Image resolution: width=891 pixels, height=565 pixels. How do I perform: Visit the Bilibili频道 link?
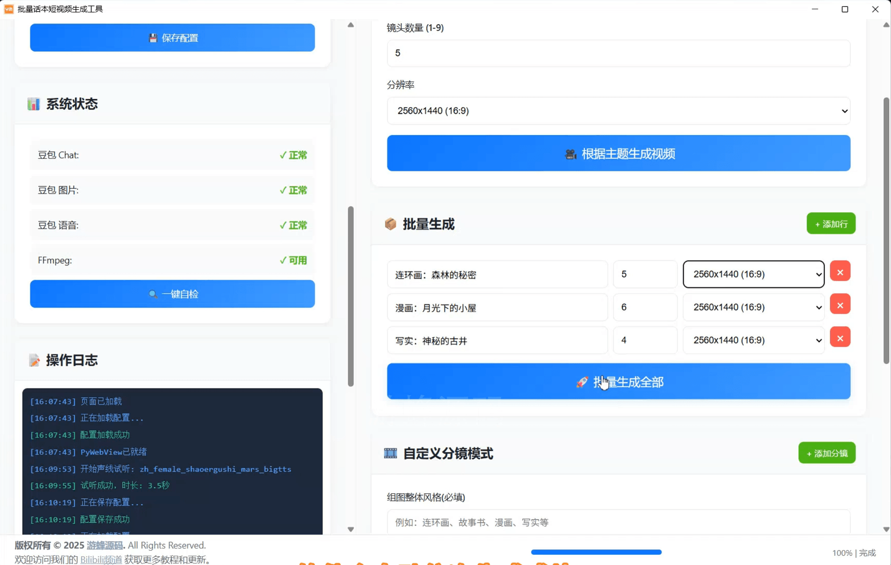point(101,560)
